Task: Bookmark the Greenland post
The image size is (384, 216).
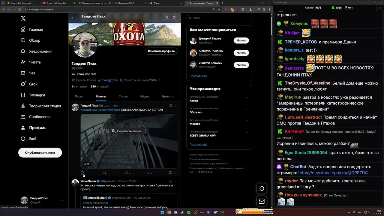Action: coord(170,173)
